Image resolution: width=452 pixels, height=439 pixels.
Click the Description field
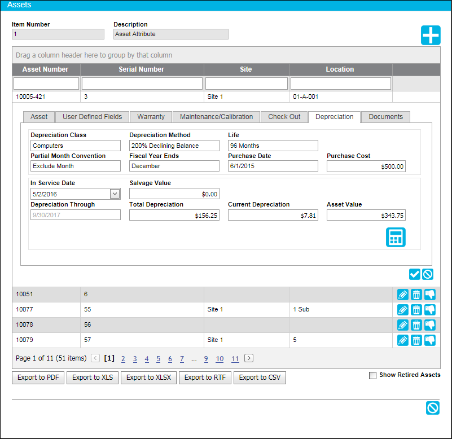[x=171, y=34]
